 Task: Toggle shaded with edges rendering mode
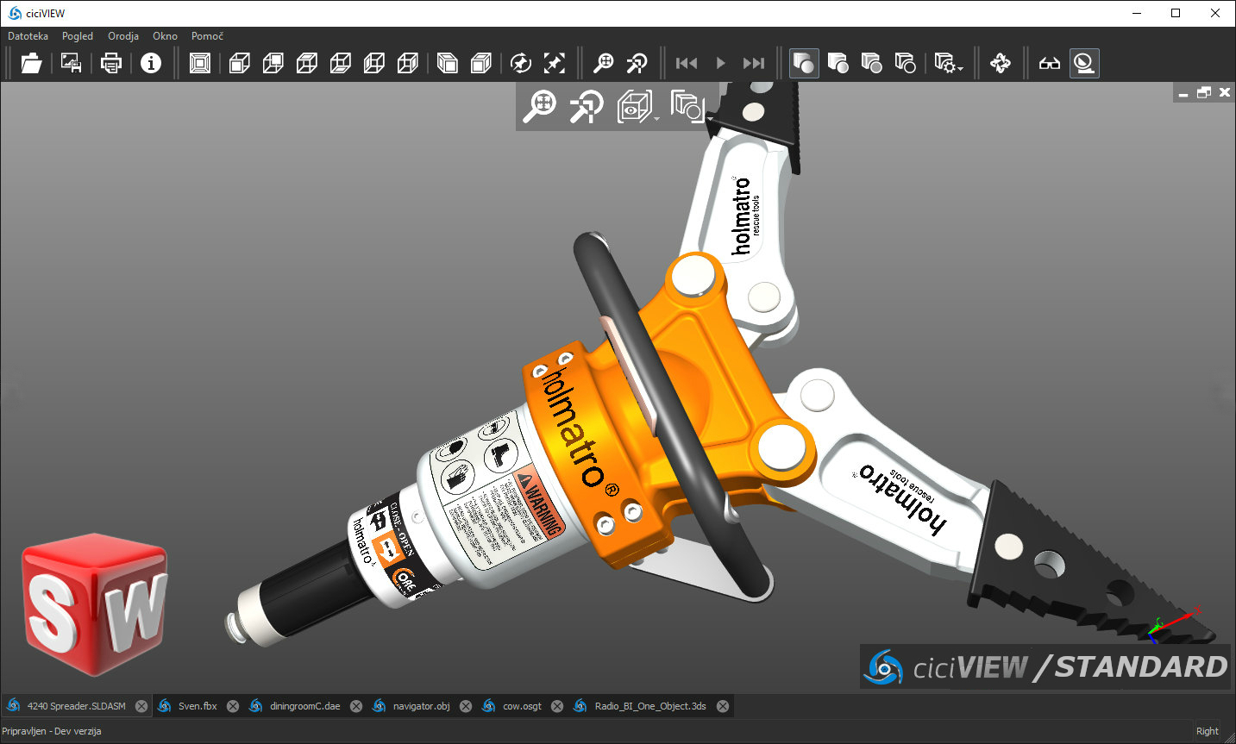pyautogui.click(x=838, y=63)
